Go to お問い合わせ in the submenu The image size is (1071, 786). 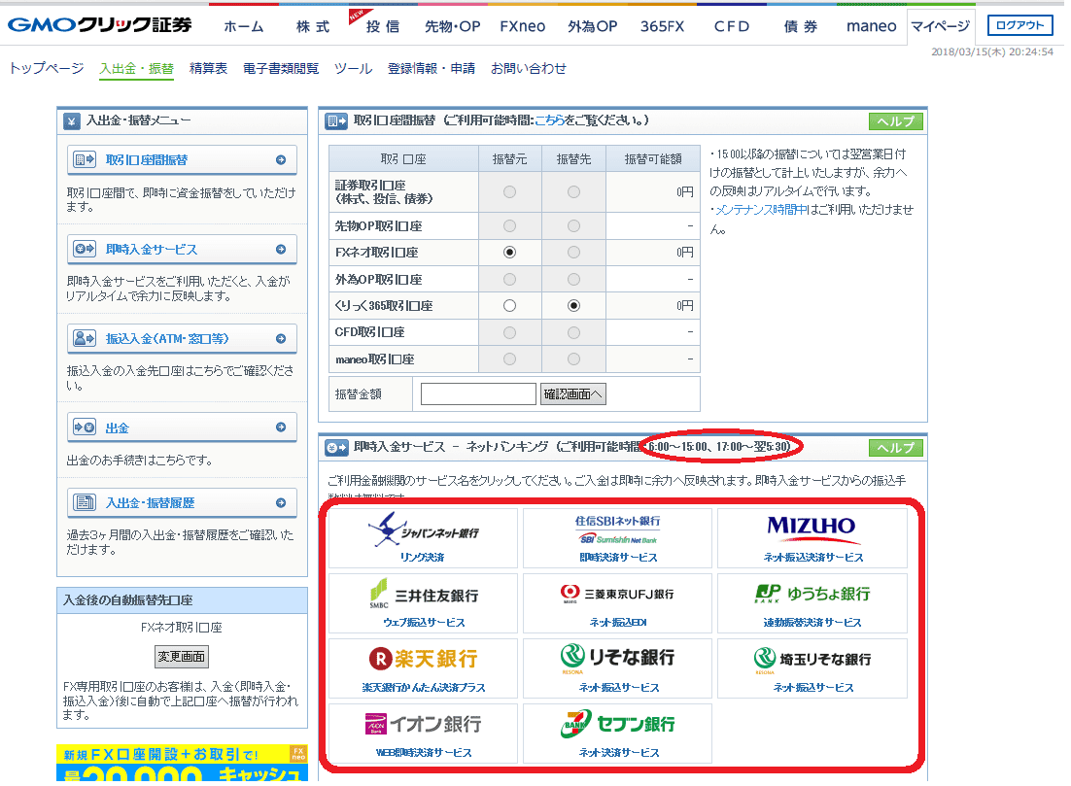tap(529, 68)
